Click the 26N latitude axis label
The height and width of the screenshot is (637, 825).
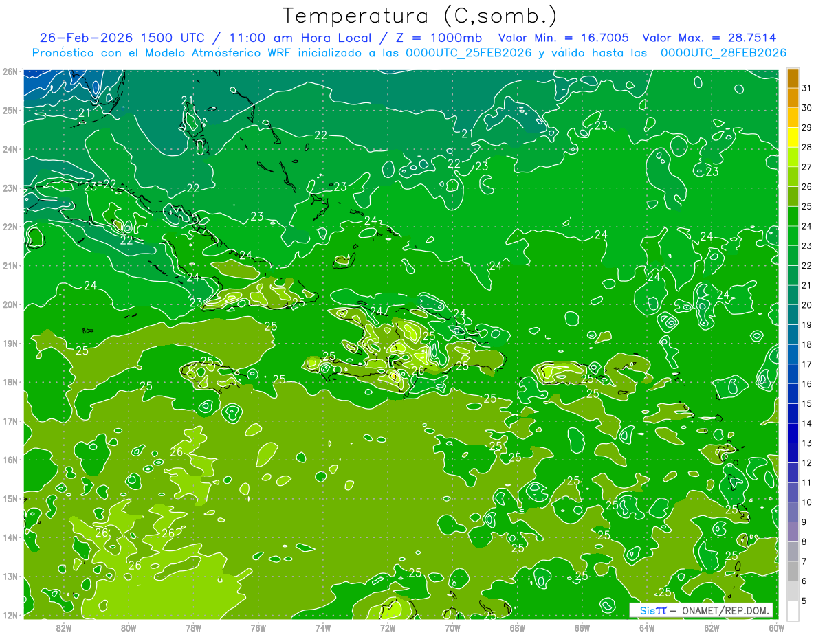(10, 71)
